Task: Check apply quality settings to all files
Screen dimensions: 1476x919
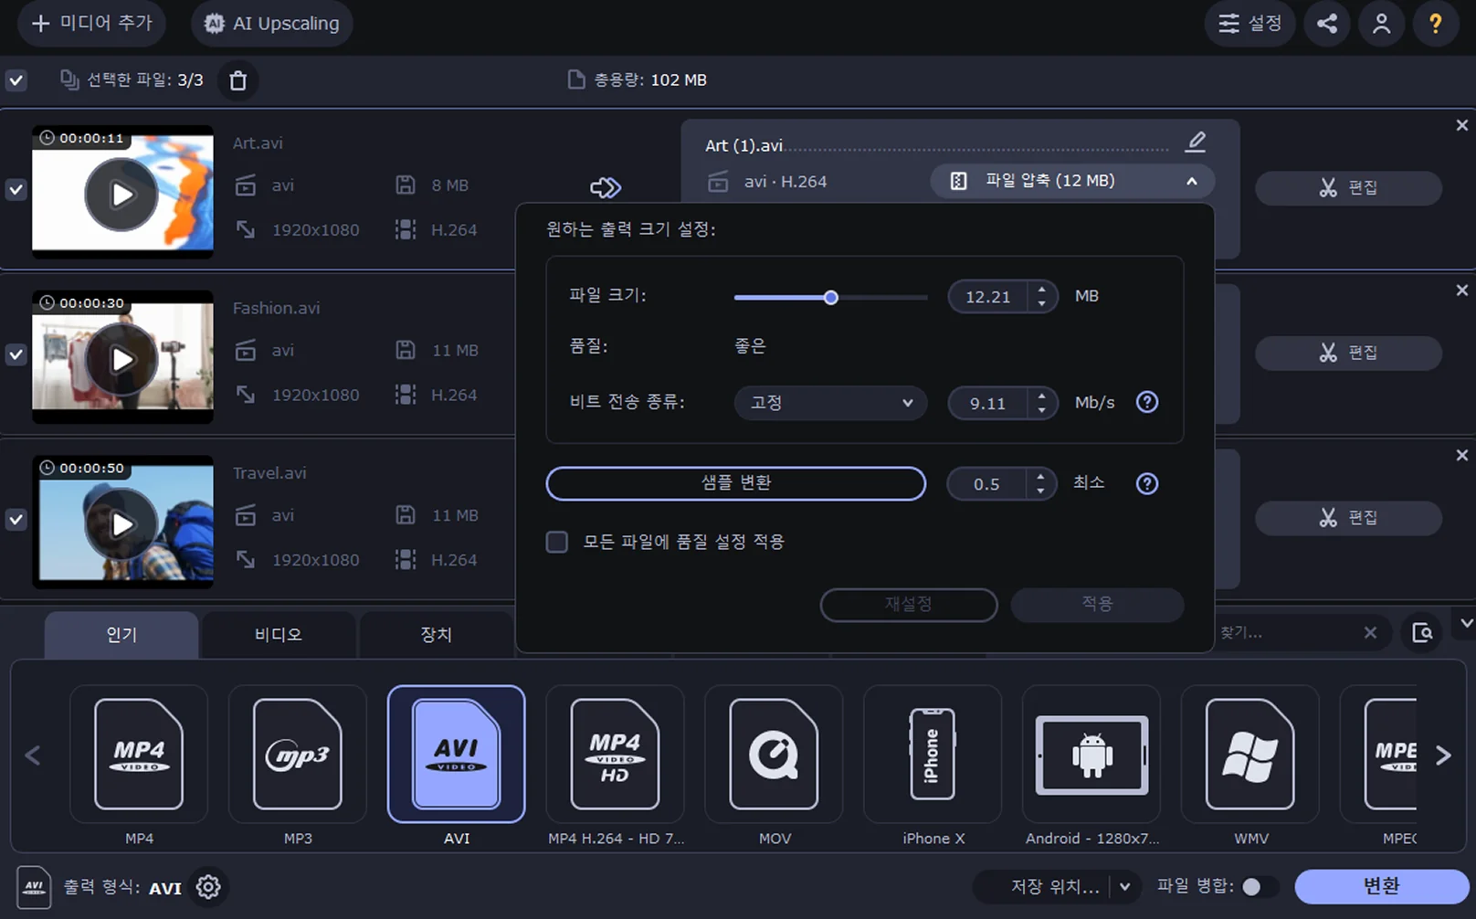Action: click(557, 542)
